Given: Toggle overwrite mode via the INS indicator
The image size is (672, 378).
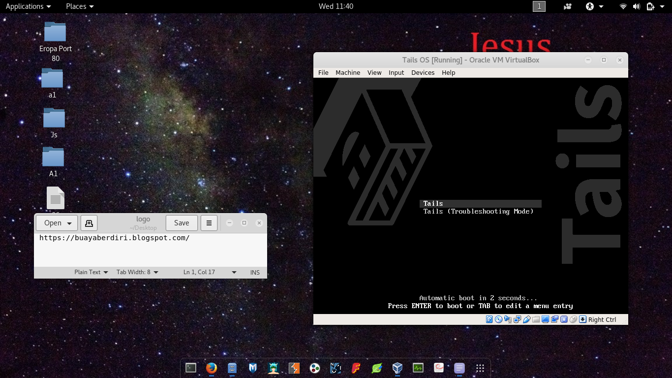Looking at the screenshot, I should tap(255, 272).
